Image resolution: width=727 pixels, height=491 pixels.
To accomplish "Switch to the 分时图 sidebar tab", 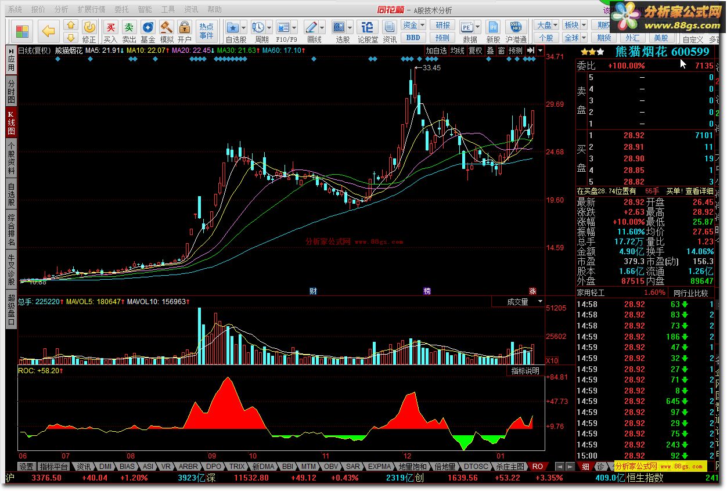I will pos(12,91).
